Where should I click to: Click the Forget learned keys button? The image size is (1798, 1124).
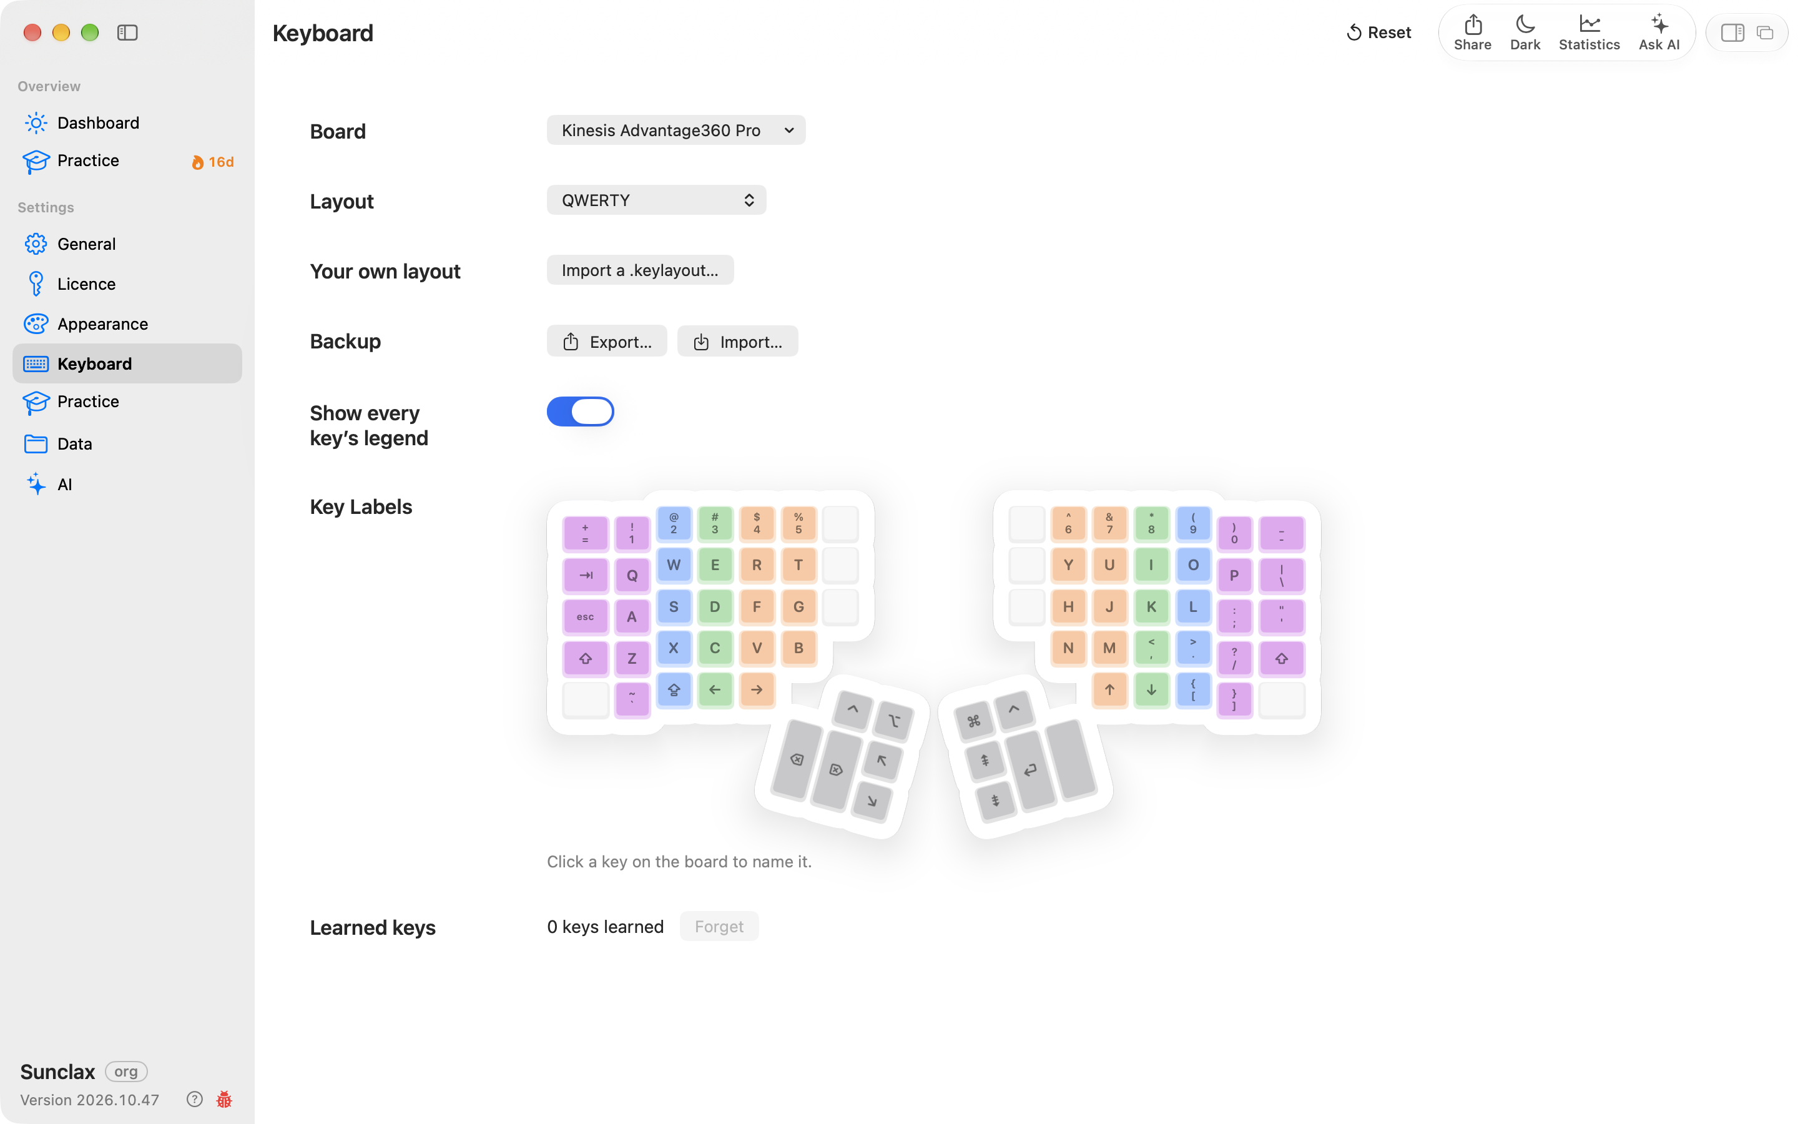(x=719, y=926)
